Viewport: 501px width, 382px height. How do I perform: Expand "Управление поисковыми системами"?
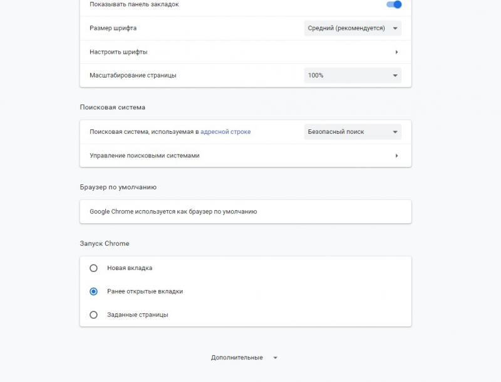(244, 155)
